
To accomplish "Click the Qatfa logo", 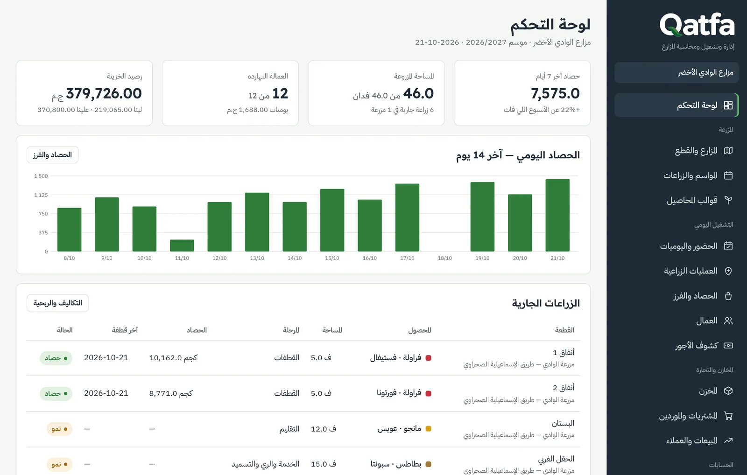I will (x=697, y=25).
